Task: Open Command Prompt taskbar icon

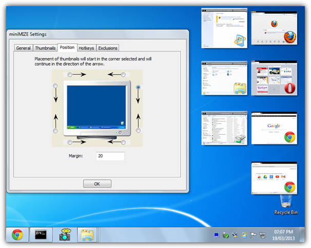Action: coord(41,235)
